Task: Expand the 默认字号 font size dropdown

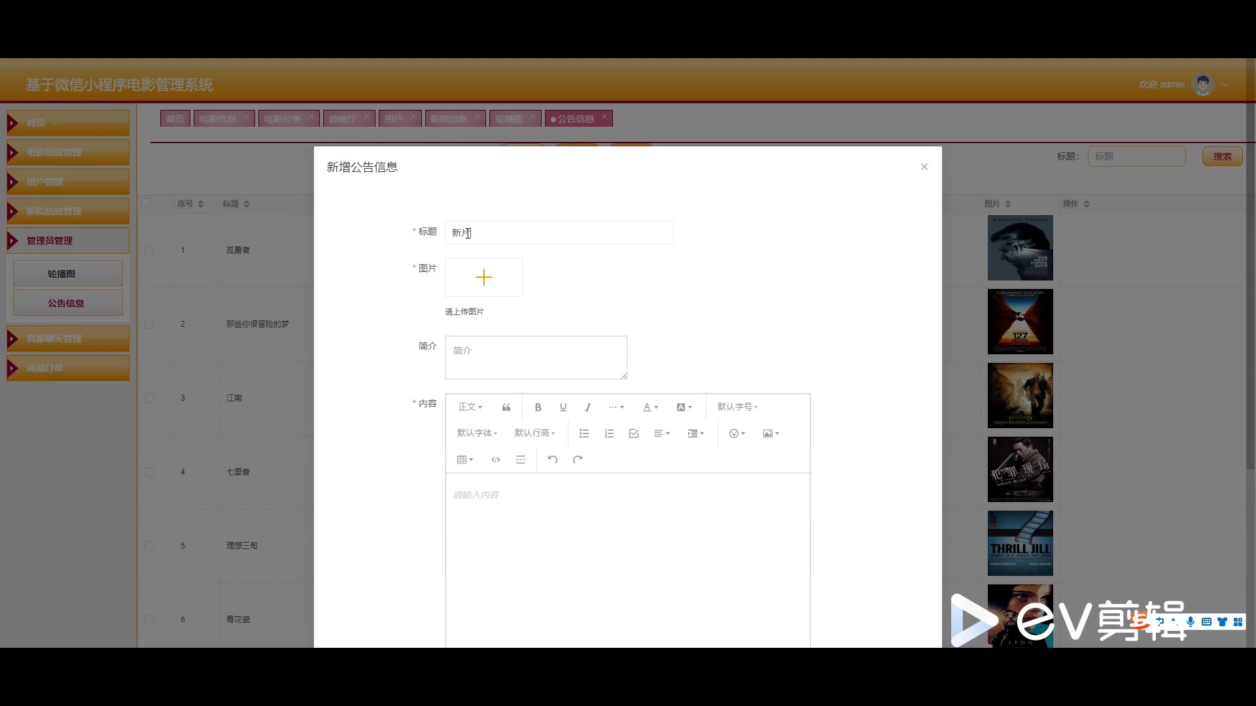Action: pos(737,407)
